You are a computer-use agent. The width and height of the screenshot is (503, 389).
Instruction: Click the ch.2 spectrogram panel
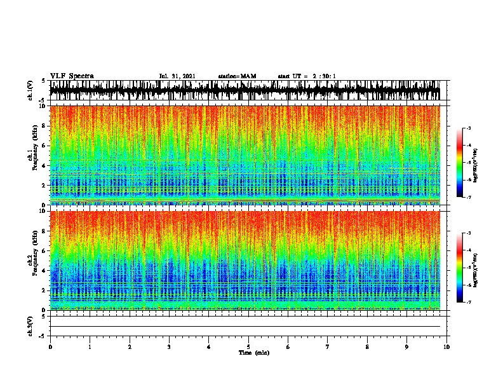245,261
